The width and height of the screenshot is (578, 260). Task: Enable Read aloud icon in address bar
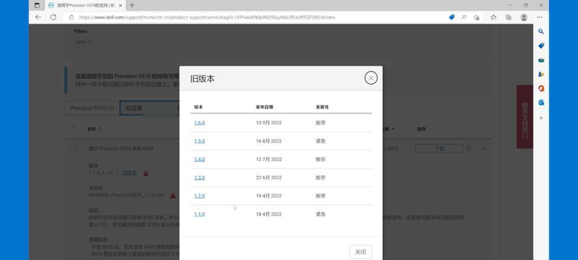click(x=464, y=18)
